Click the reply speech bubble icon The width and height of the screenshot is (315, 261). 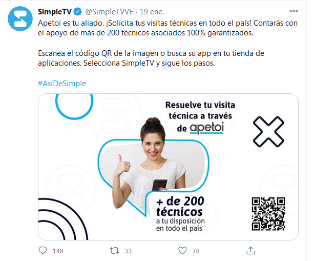(43, 251)
